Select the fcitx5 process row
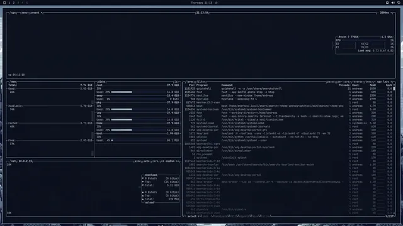Viewport: 403px width, 226px height. coord(288,120)
